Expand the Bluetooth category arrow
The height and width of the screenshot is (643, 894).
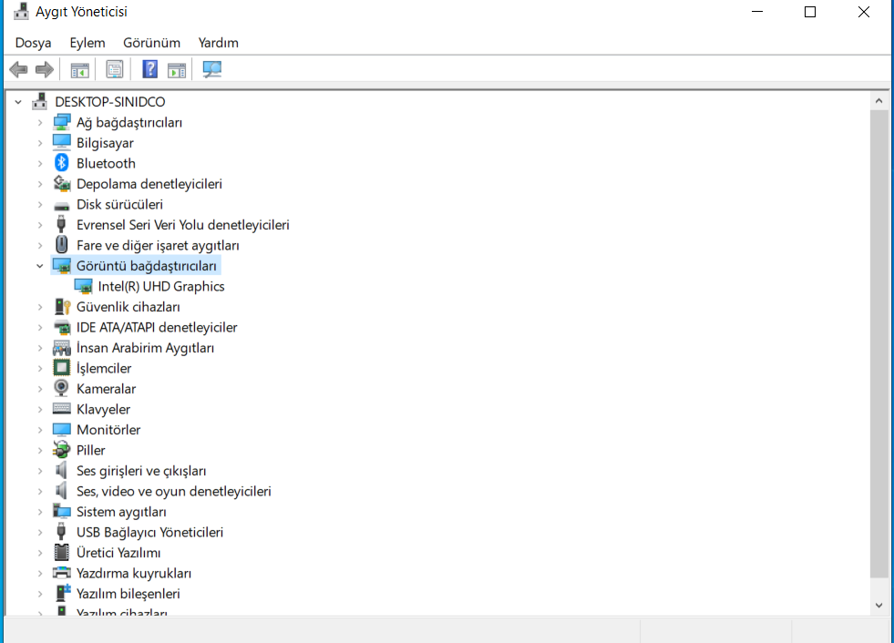[40, 164]
